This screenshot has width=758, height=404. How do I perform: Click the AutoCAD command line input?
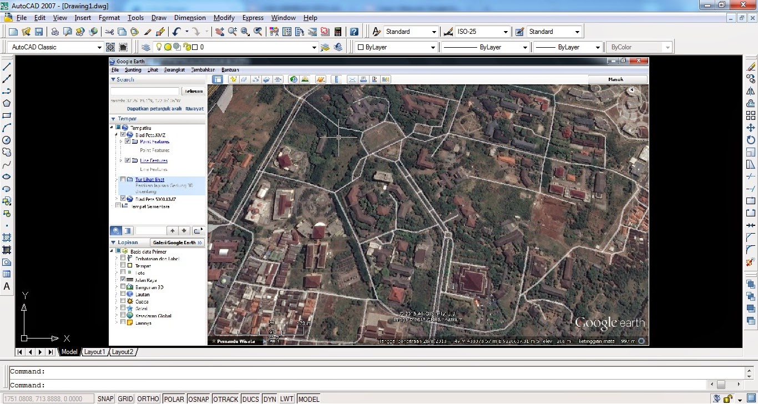click(x=355, y=385)
